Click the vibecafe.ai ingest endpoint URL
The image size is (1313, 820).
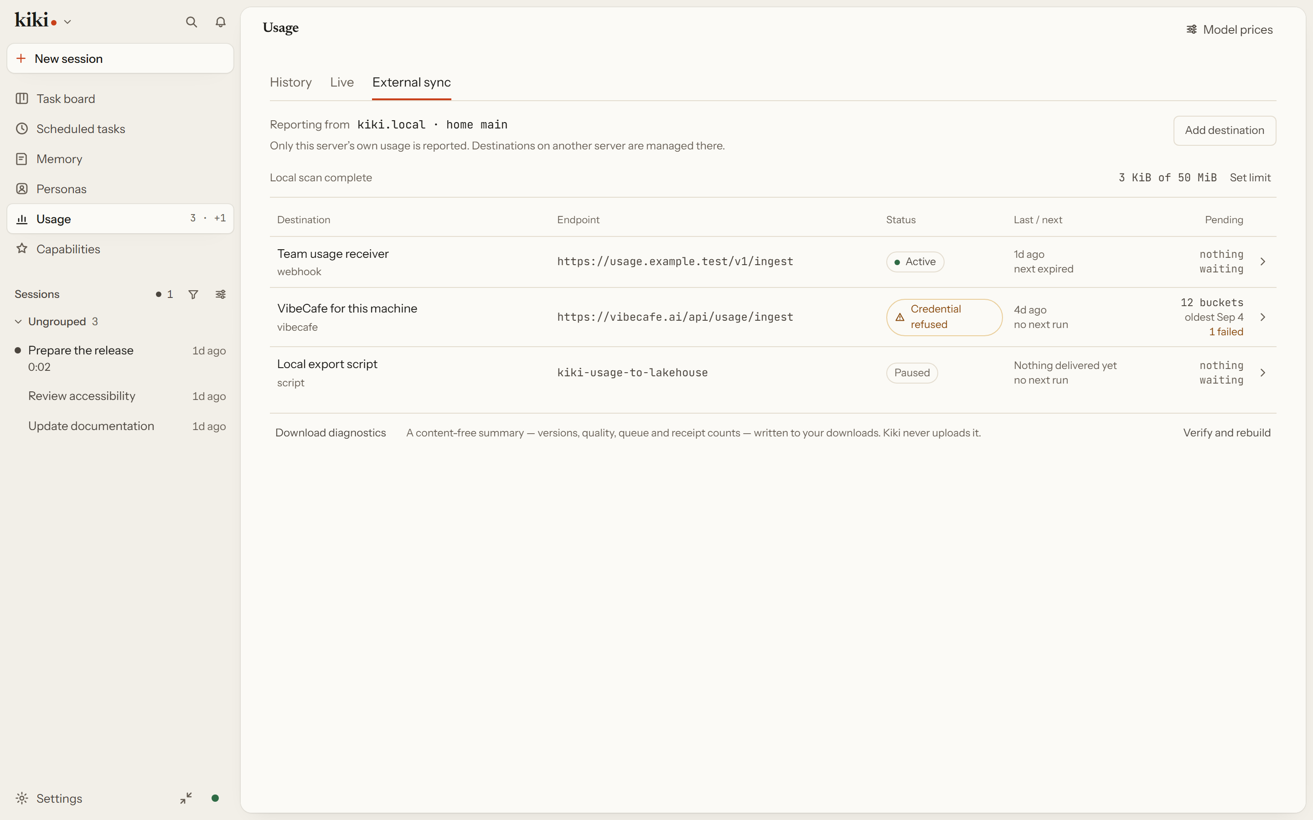tap(675, 317)
